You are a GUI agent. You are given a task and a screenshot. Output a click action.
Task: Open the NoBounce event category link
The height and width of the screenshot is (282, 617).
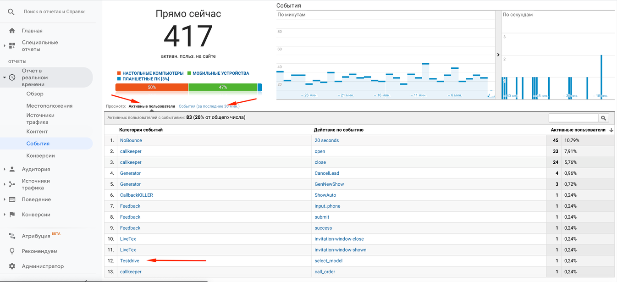coord(131,140)
